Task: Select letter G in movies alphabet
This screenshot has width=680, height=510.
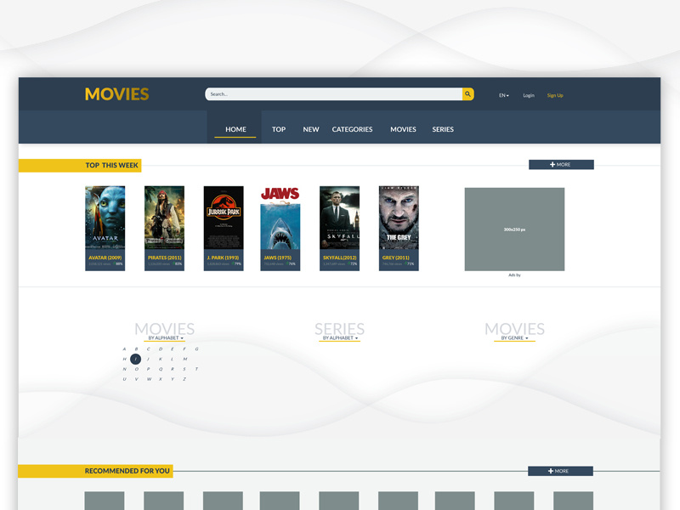Action: pos(196,349)
